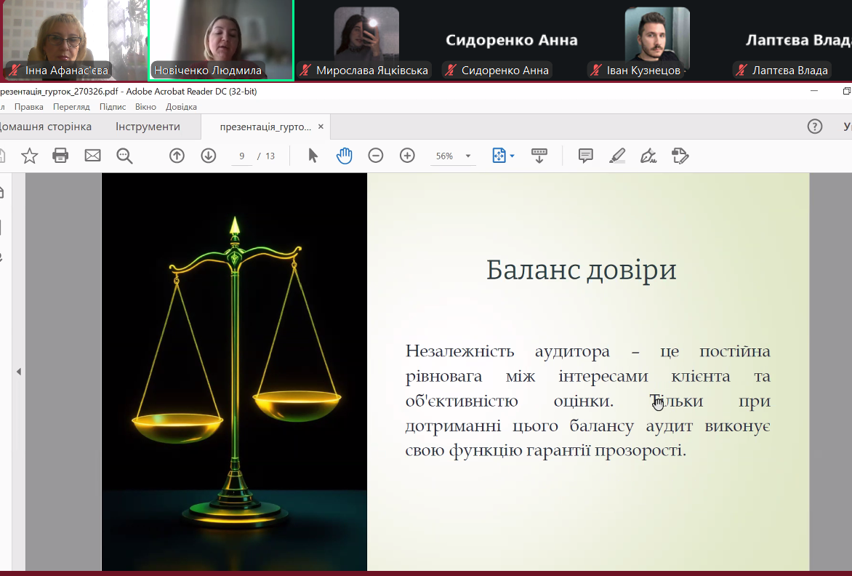852x576 pixels.
Task: Click the bookmark star icon
Action: coord(29,156)
